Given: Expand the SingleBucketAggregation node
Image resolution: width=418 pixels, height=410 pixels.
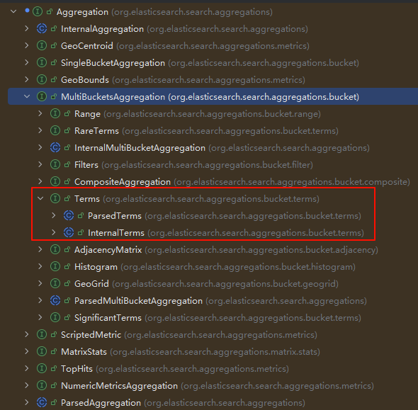Looking at the screenshot, I should 27,62.
